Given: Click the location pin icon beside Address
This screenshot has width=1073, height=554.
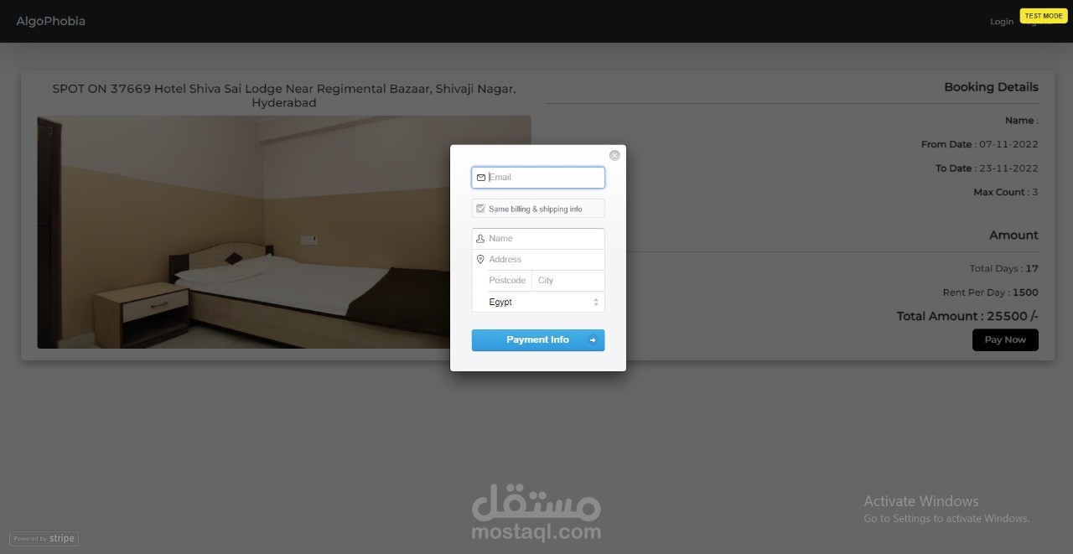Looking at the screenshot, I should pos(480,260).
